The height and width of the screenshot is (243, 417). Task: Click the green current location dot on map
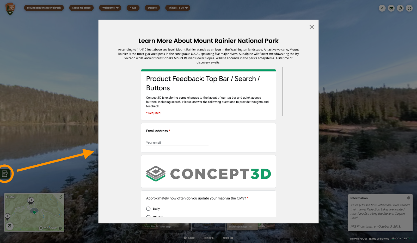tap(34, 212)
